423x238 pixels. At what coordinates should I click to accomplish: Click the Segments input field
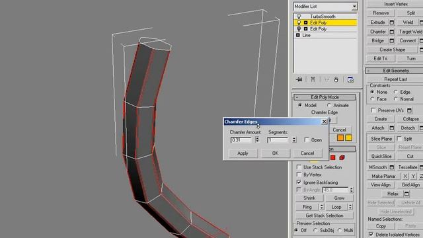[x=278, y=140]
